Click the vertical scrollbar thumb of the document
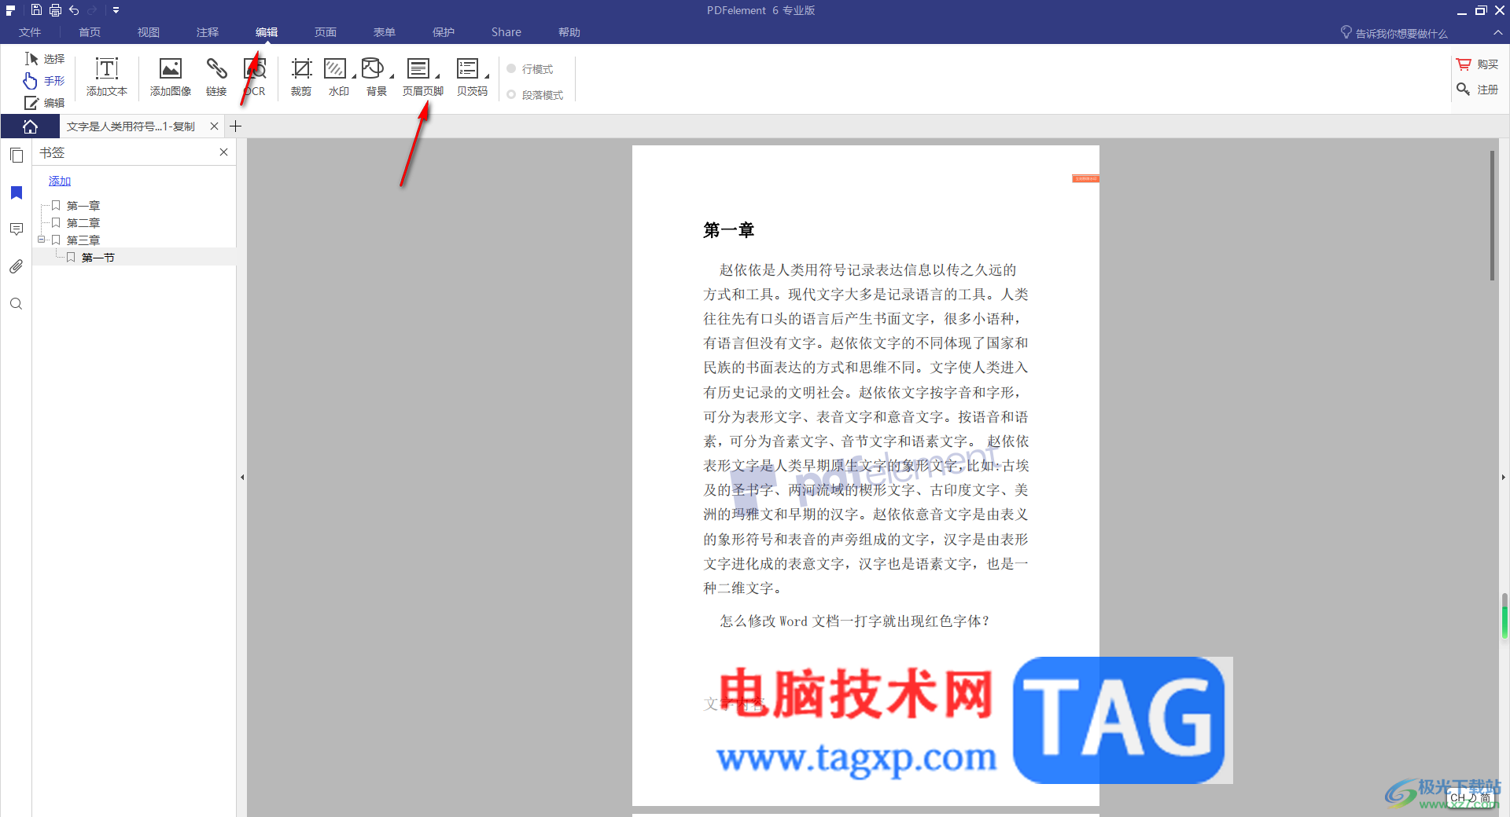 pos(1493,215)
